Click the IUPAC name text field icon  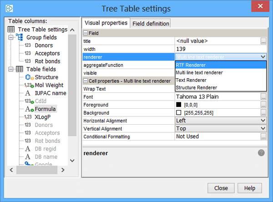point(28,93)
